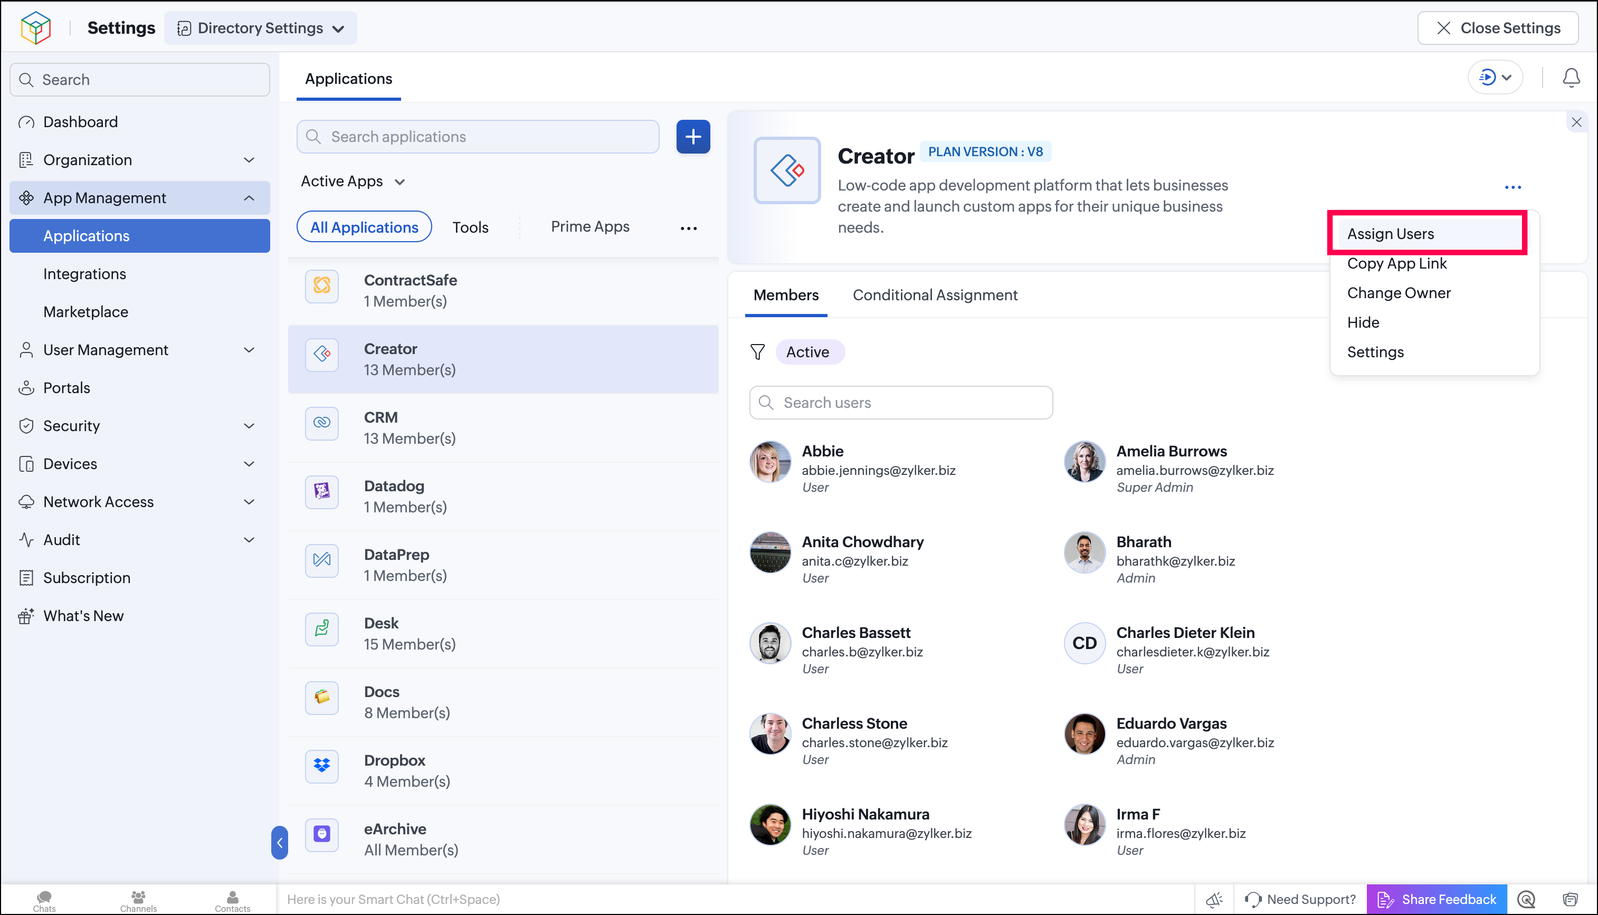The width and height of the screenshot is (1598, 915).
Task: Expand the Active Apps filter dropdown
Action: click(x=353, y=182)
